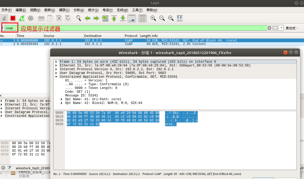Go back with left green arrow
Viewport: 304px width, 179px height.
point(87,18)
